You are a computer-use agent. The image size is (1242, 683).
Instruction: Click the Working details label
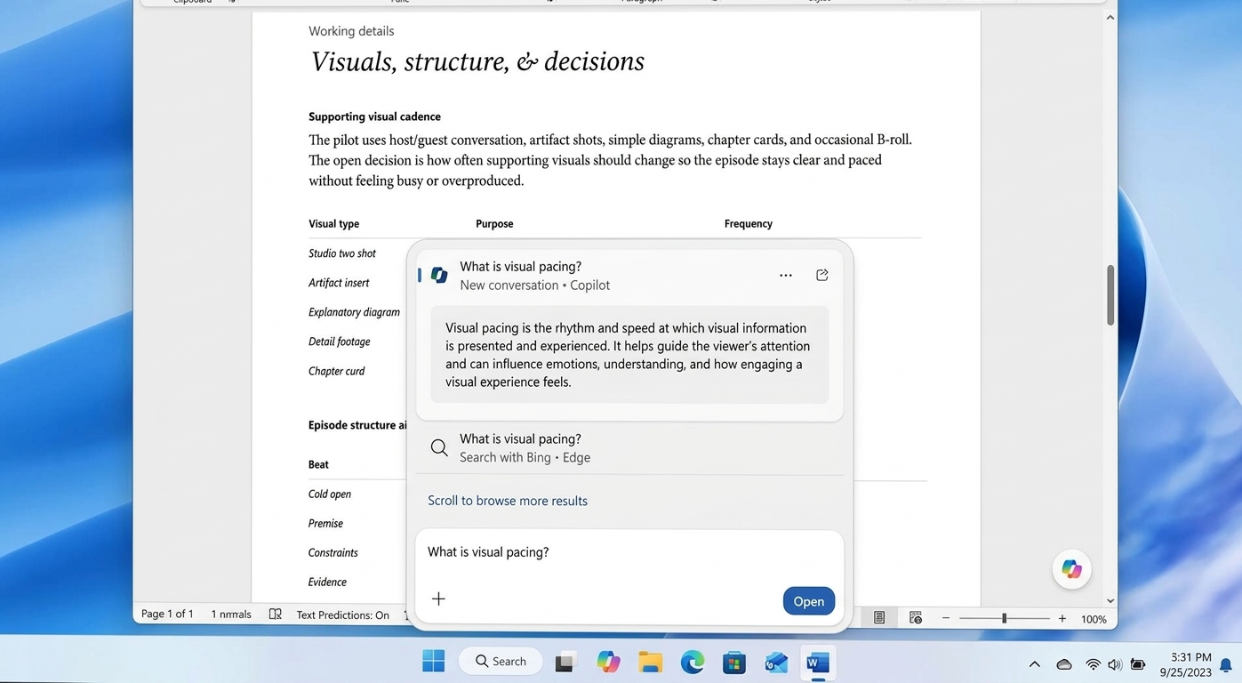[x=351, y=31]
